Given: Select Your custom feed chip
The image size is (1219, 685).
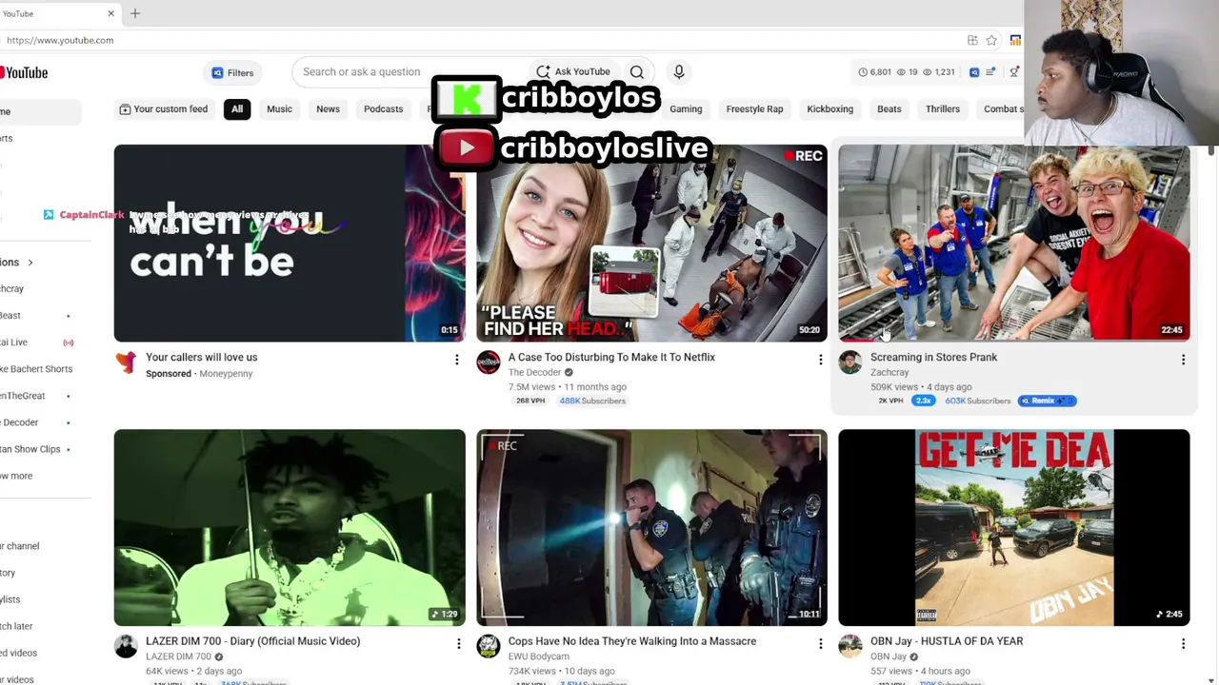Looking at the screenshot, I should [163, 109].
